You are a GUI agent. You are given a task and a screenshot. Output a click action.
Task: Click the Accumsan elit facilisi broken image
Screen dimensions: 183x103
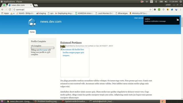[x=75, y=62]
